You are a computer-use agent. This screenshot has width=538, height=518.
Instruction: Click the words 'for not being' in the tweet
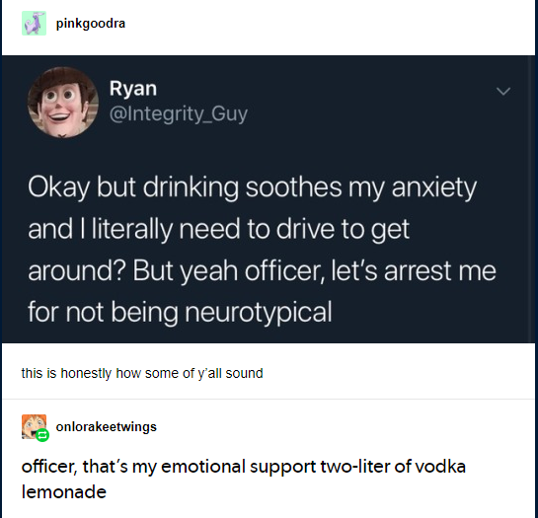point(103,313)
